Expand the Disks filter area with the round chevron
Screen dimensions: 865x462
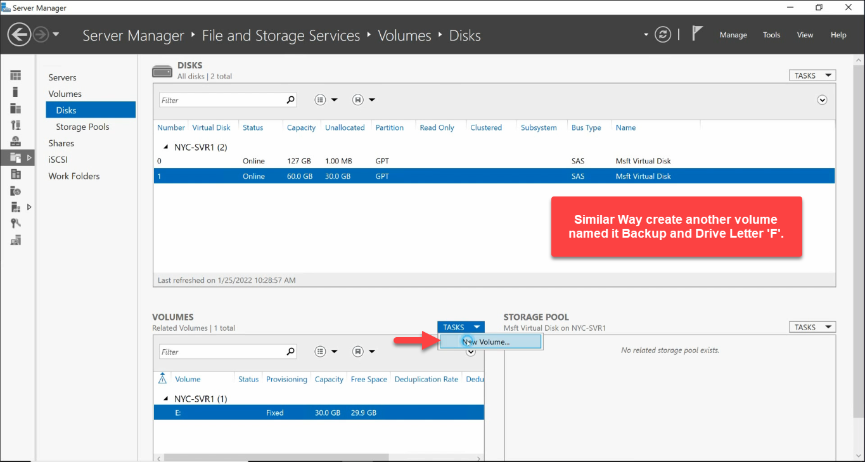pos(823,99)
